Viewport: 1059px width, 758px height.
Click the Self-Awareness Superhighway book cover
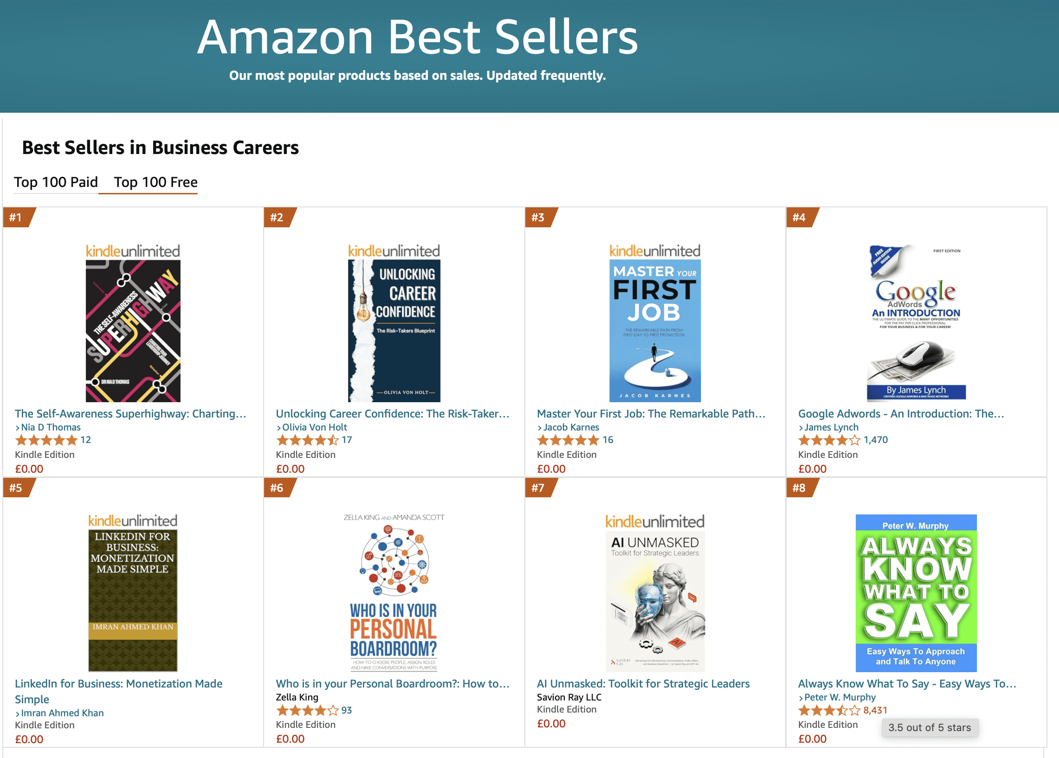tap(133, 330)
